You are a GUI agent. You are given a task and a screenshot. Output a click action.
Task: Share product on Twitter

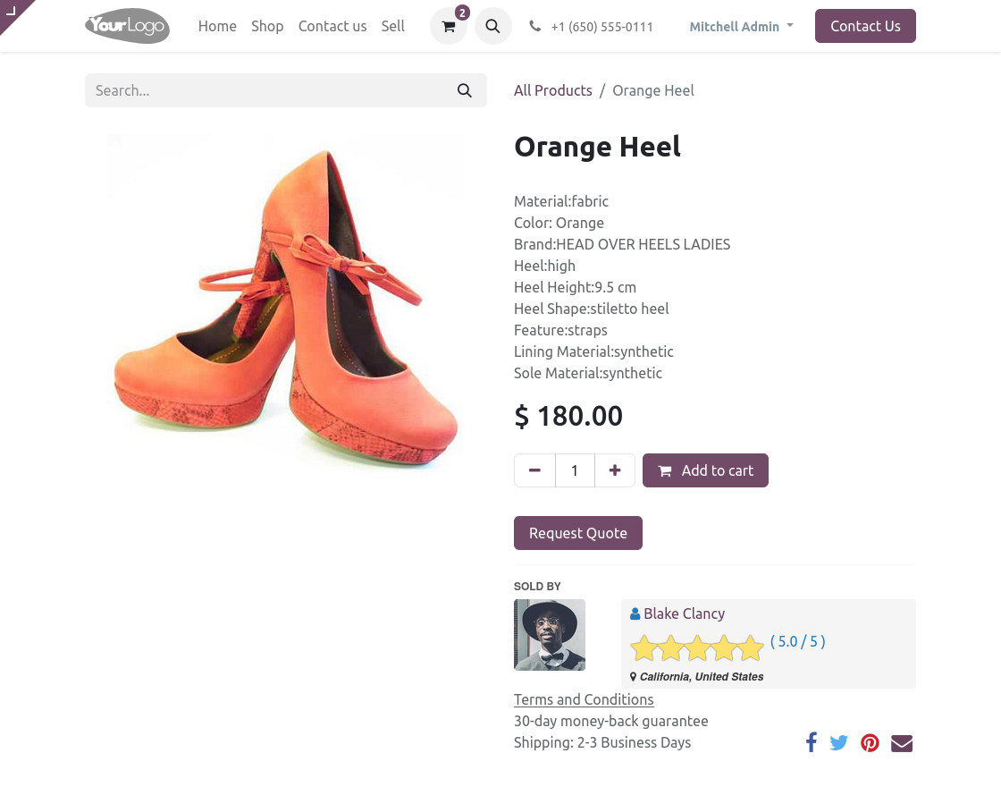coord(838,742)
